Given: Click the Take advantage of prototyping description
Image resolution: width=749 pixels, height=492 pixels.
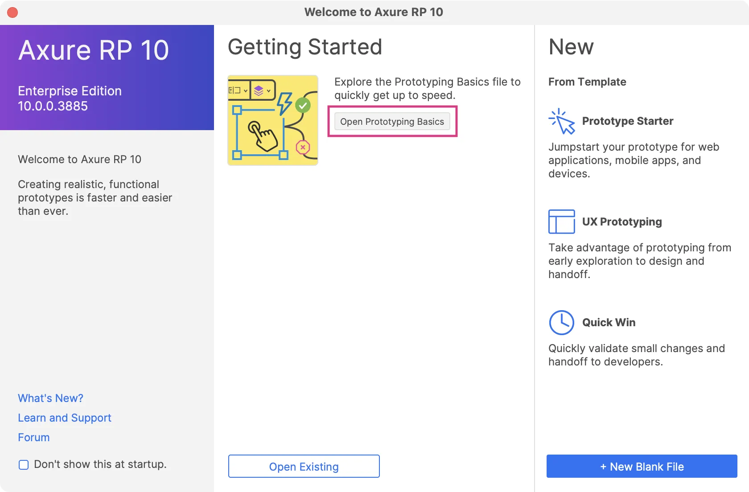Looking at the screenshot, I should click(x=639, y=261).
